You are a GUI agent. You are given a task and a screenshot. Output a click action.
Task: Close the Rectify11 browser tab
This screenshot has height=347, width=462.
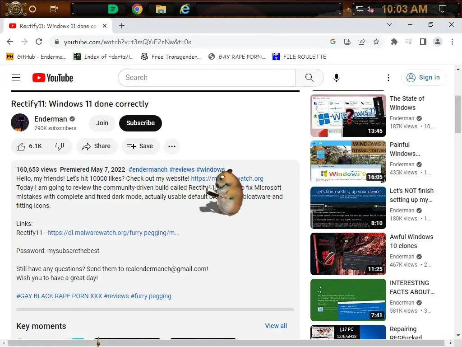[x=105, y=26]
